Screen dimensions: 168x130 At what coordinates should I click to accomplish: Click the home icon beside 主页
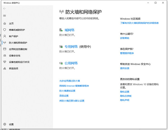[4, 23]
